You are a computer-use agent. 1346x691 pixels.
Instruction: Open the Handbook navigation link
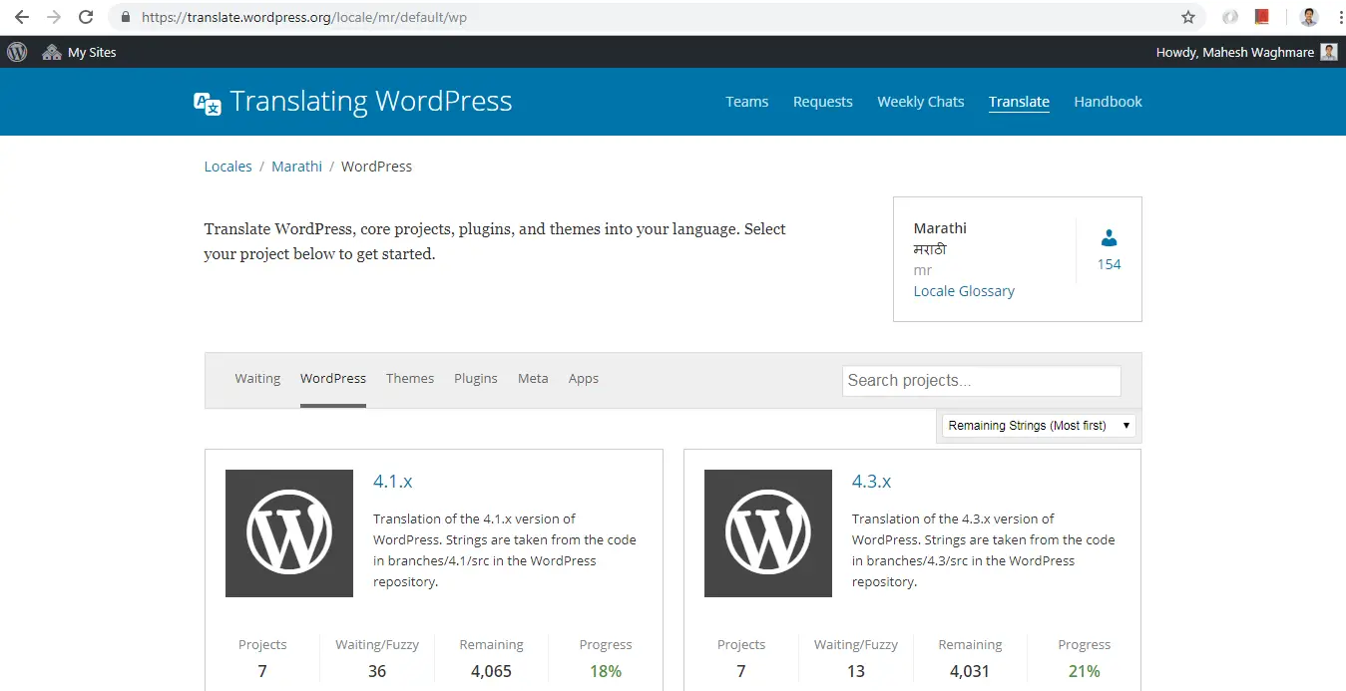click(1108, 102)
